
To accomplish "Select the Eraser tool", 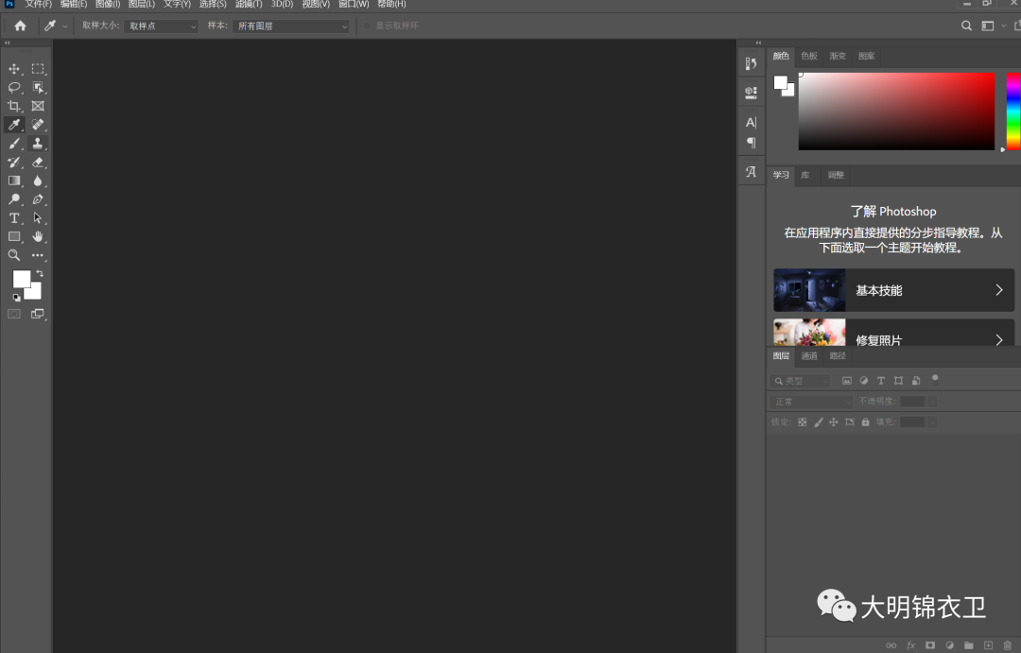I will [x=38, y=163].
